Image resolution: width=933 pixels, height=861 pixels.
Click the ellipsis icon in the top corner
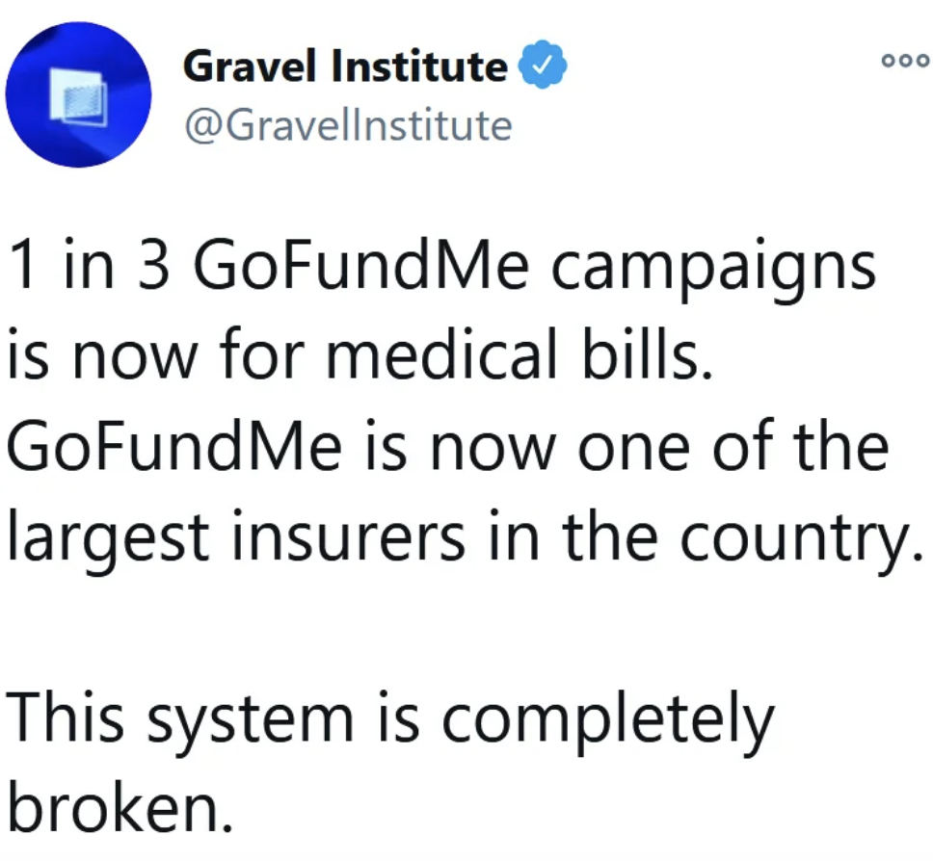click(x=904, y=60)
